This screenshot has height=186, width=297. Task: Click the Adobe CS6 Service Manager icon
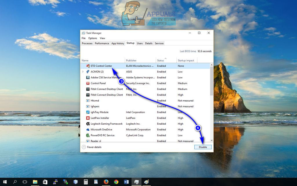pyautogui.click(x=88, y=77)
